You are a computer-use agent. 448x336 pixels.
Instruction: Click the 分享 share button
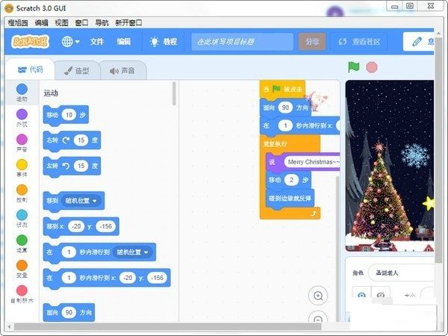click(312, 42)
